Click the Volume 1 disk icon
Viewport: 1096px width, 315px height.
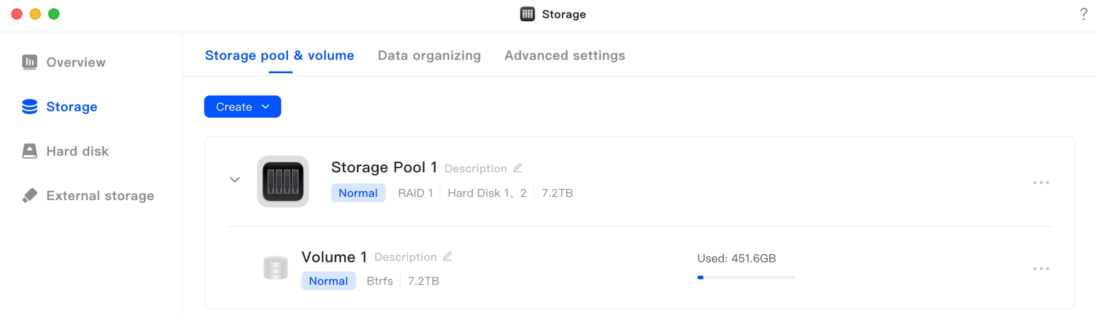coord(275,268)
